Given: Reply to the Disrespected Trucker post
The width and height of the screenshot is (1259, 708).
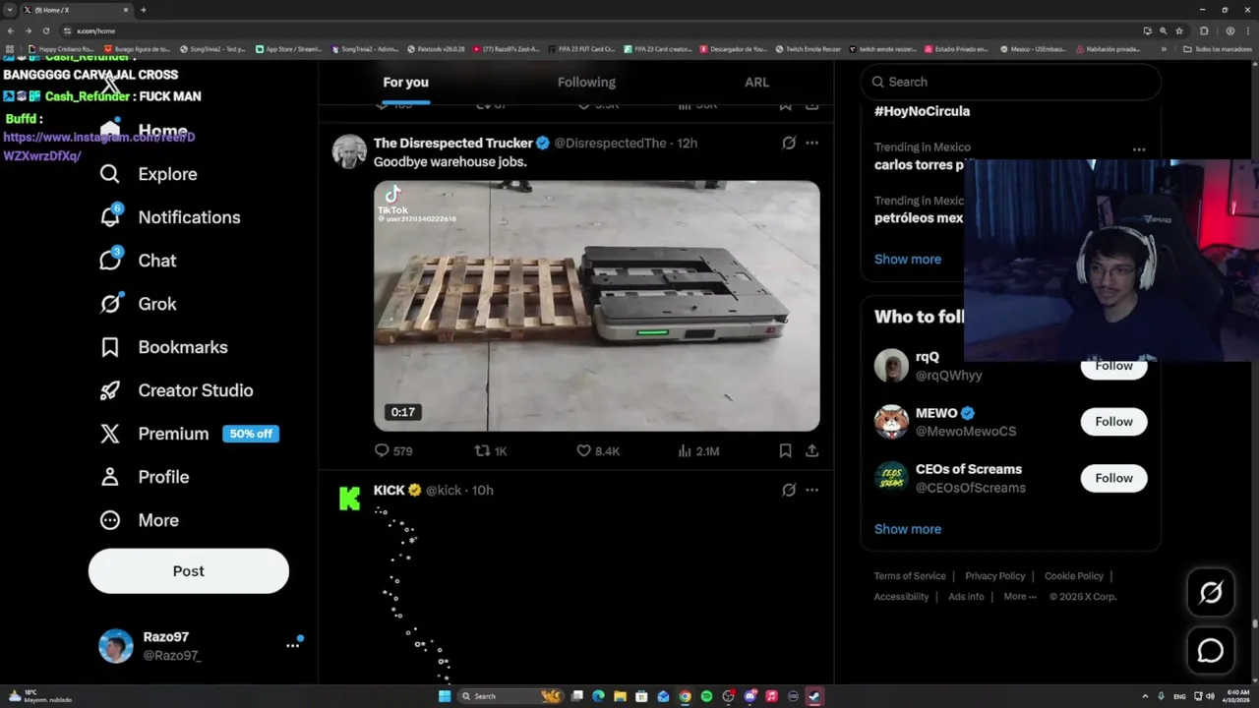Looking at the screenshot, I should (x=392, y=450).
